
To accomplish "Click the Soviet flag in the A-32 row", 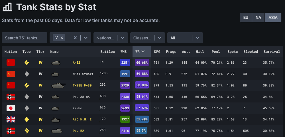I will 11,63.
